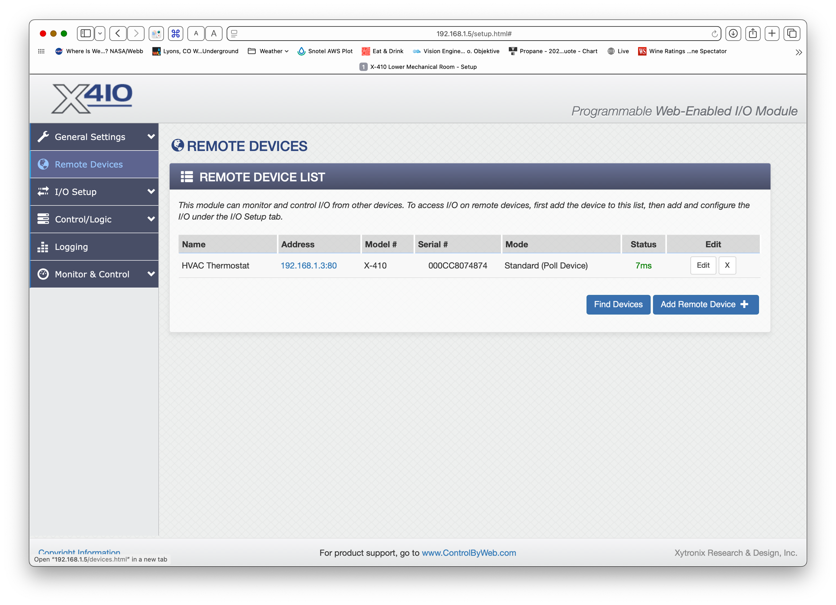Viewport: 836px width, 605px height.
Task: Show tab overview icon
Action: tap(791, 33)
